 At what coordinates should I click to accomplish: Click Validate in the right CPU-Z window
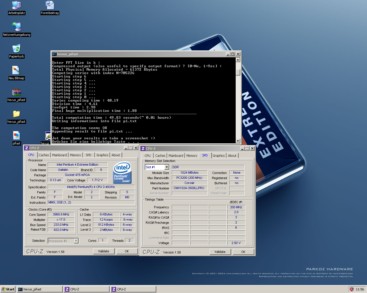coord(220,252)
